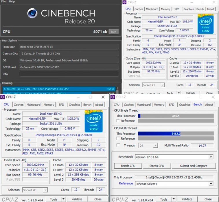
Task: Select ranking entry Intel Xeon Platinum 8168 CPU
Action: pos(59,89)
